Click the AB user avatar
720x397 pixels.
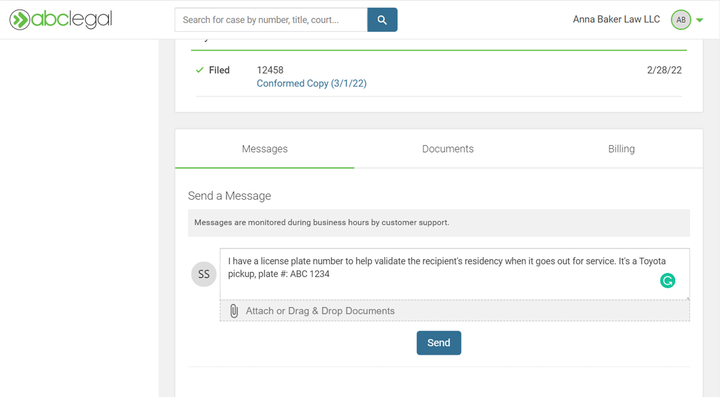680,20
